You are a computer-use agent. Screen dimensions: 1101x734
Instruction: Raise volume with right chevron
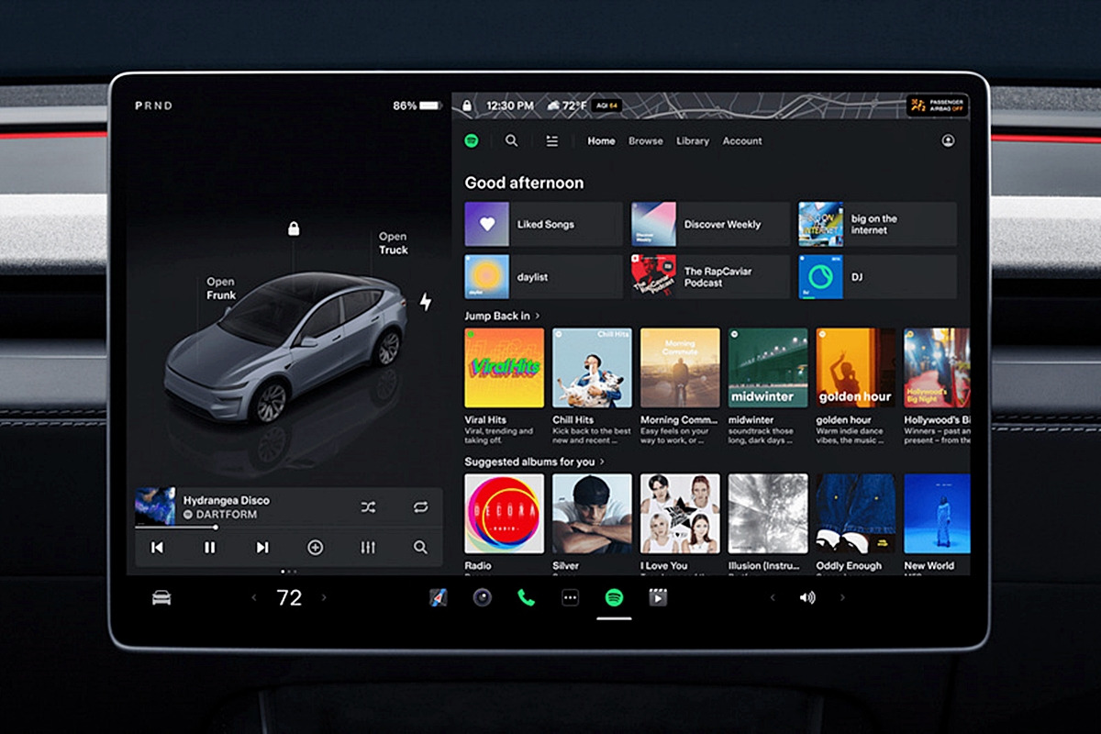coord(842,598)
